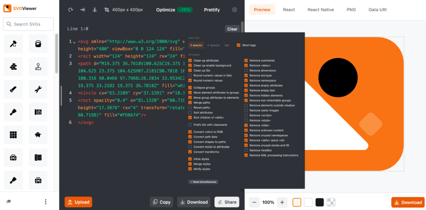This screenshot has height=210, width=426.
Task: Check Remove raster images
Action: [246, 110]
